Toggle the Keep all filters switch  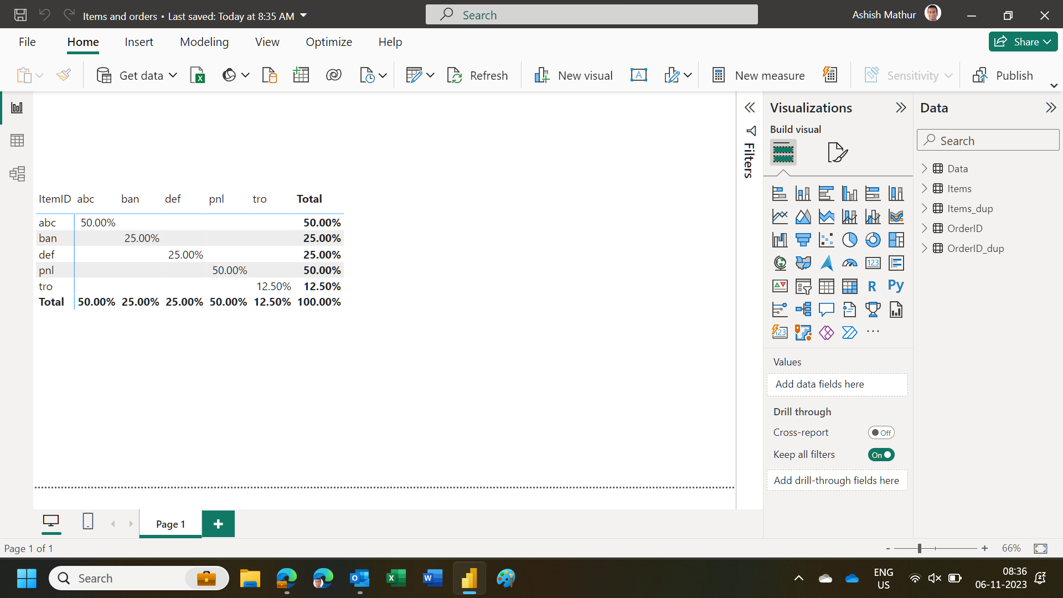(881, 455)
